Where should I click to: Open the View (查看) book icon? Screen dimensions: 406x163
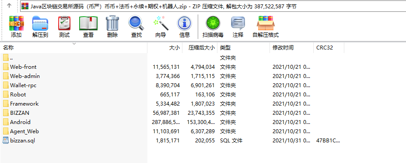(x=88, y=27)
